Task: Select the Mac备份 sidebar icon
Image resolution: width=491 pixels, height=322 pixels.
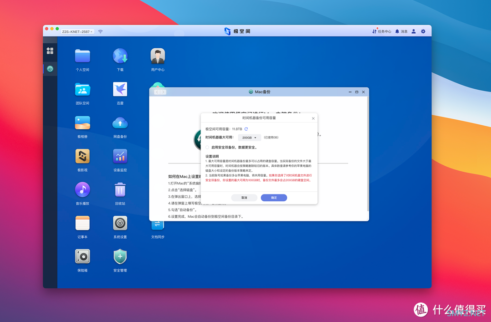Action: pyautogui.click(x=50, y=69)
